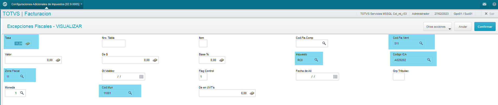Click the De en UVT's input field
The width and height of the screenshot is (498, 105).
point(227,93)
